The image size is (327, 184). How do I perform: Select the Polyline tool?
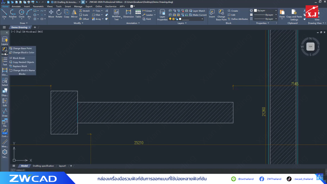(13, 14)
